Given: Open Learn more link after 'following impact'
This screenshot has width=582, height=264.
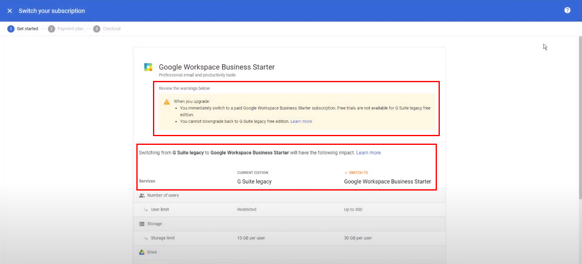Looking at the screenshot, I should click(x=368, y=153).
